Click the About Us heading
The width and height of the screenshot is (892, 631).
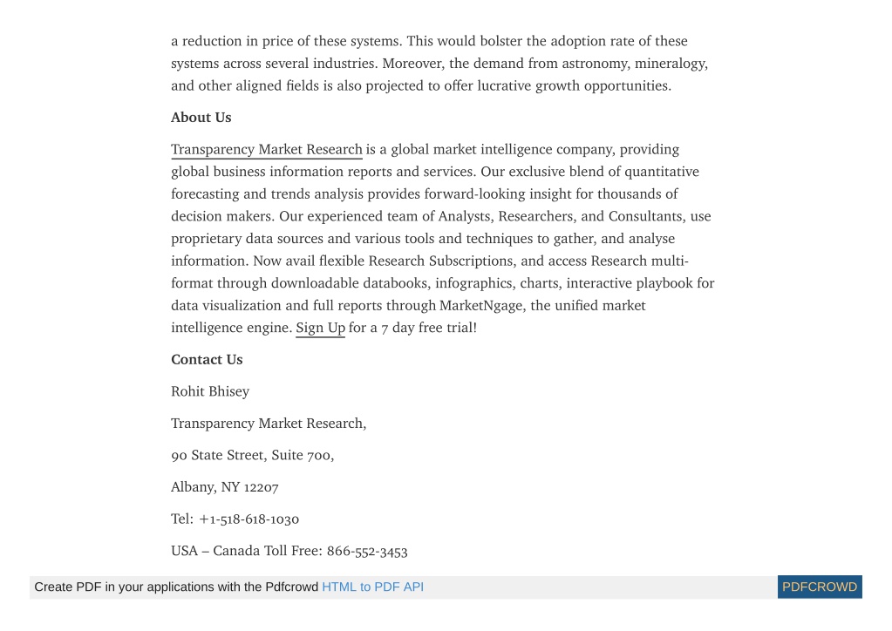(201, 117)
